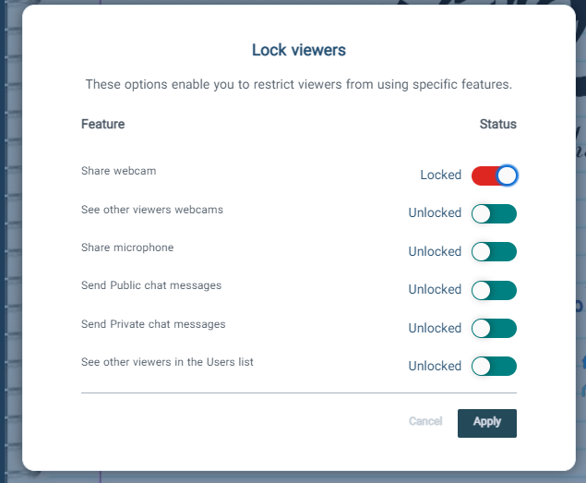
Task: Click the 'Status' column header
Action: (x=497, y=124)
